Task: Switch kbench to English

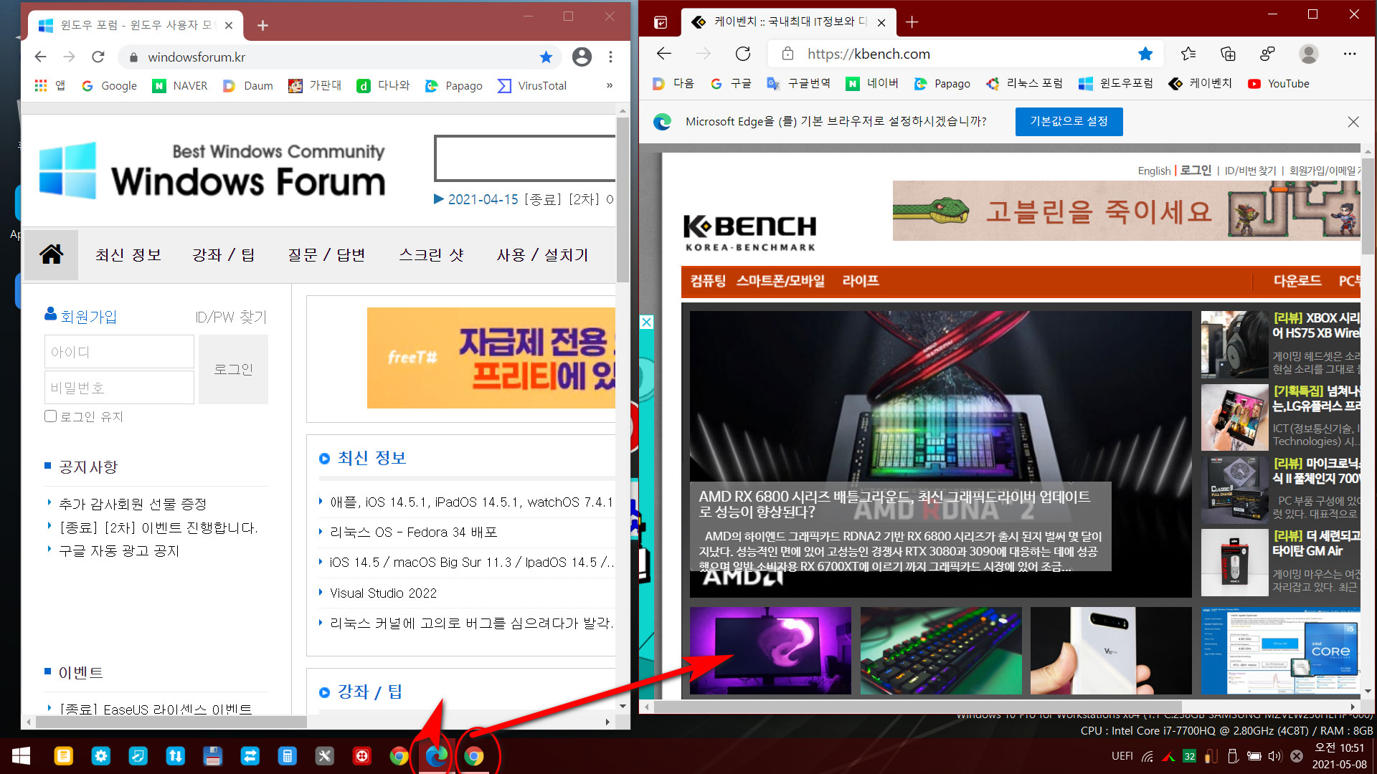Action: click(x=1153, y=171)
